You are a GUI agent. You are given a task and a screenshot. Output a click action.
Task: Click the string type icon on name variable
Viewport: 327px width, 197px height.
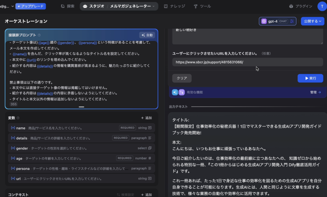pos(150,128)
